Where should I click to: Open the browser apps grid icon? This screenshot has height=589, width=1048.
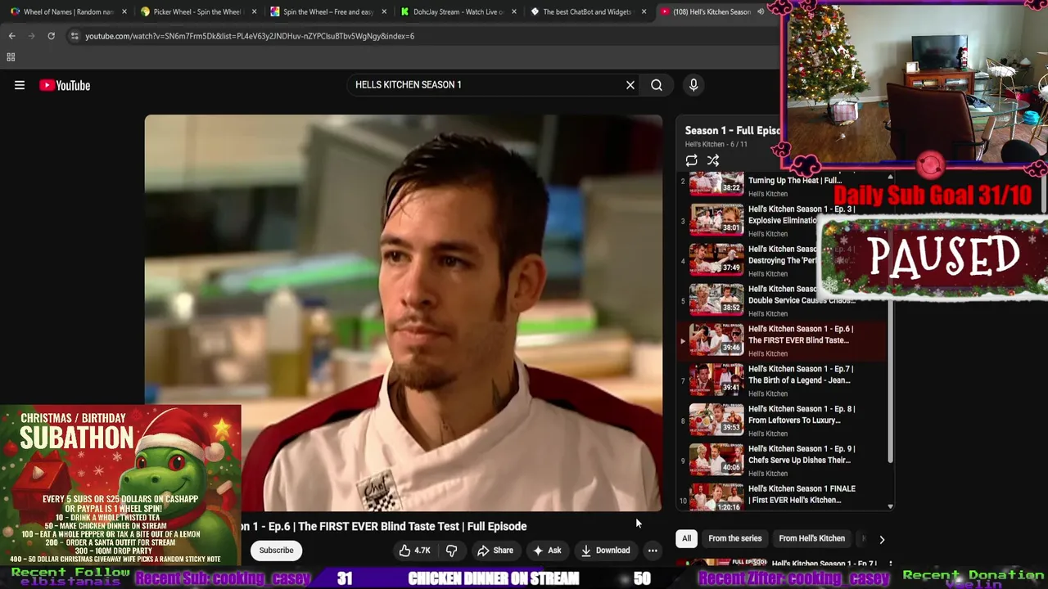(x=11, y=57)
